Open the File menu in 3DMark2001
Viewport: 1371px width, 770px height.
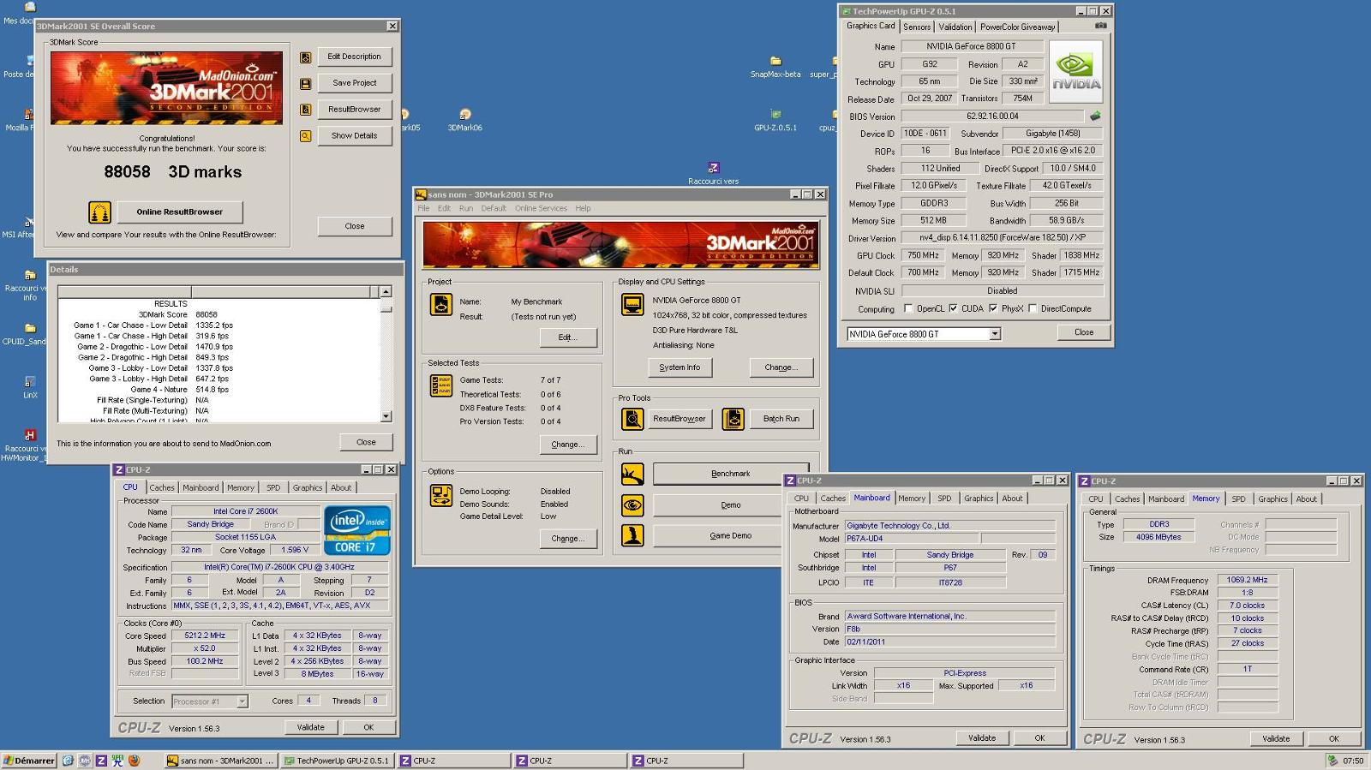tap(423, 208)
